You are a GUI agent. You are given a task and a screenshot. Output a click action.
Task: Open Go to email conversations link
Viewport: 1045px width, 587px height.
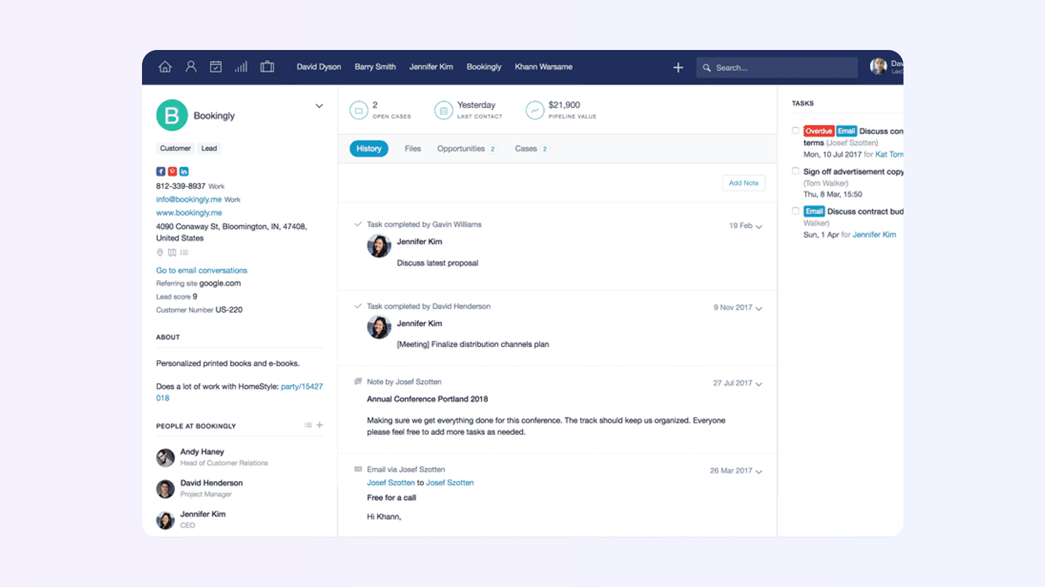click(201, 270)
